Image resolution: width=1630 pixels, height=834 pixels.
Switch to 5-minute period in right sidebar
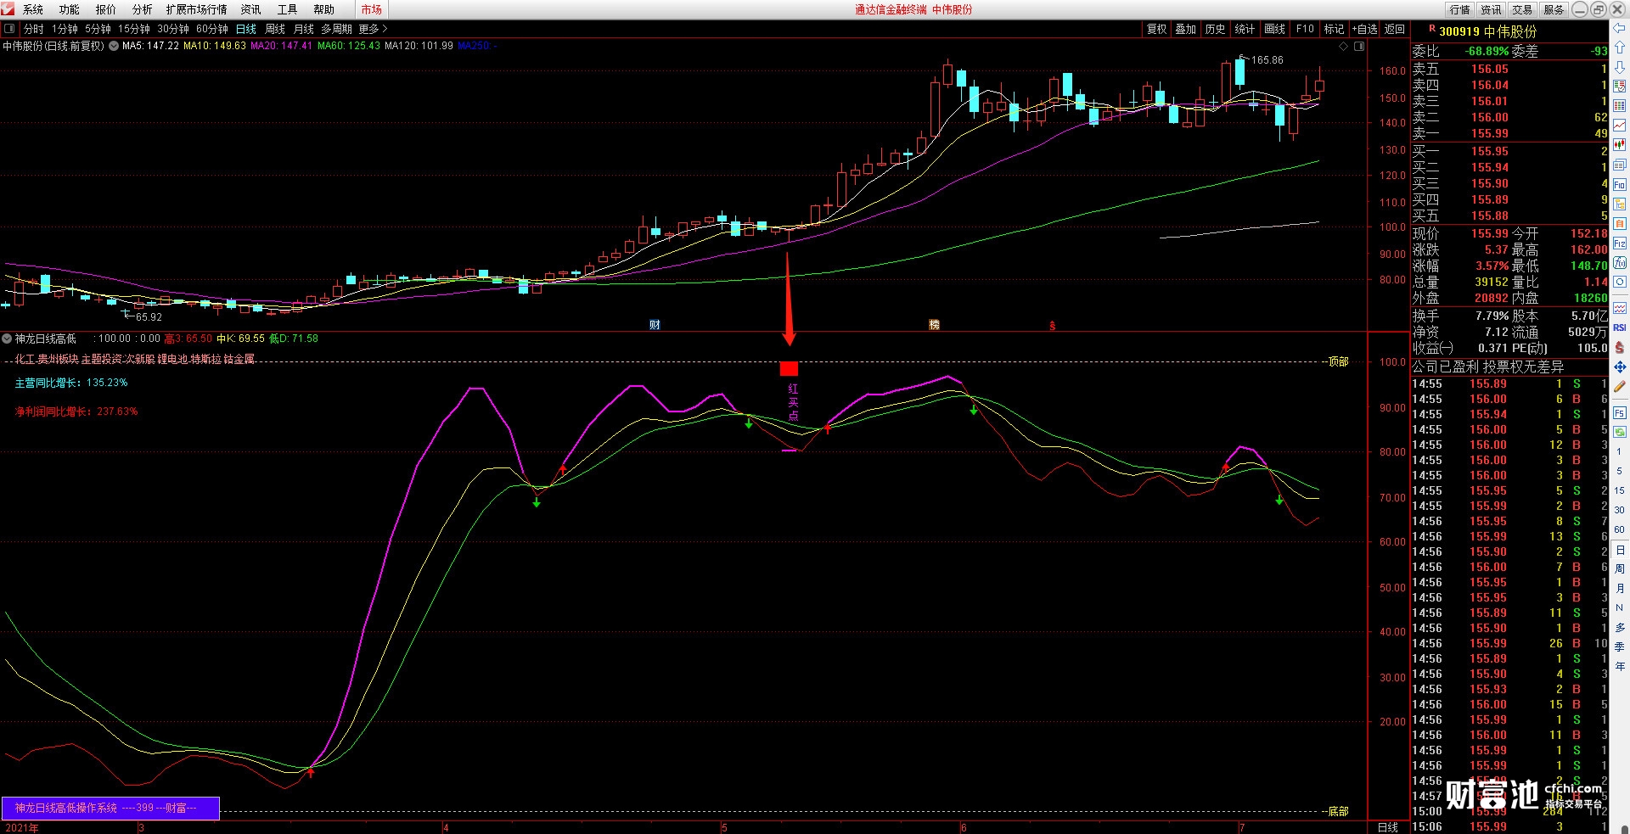click(x=1620, y=471)
